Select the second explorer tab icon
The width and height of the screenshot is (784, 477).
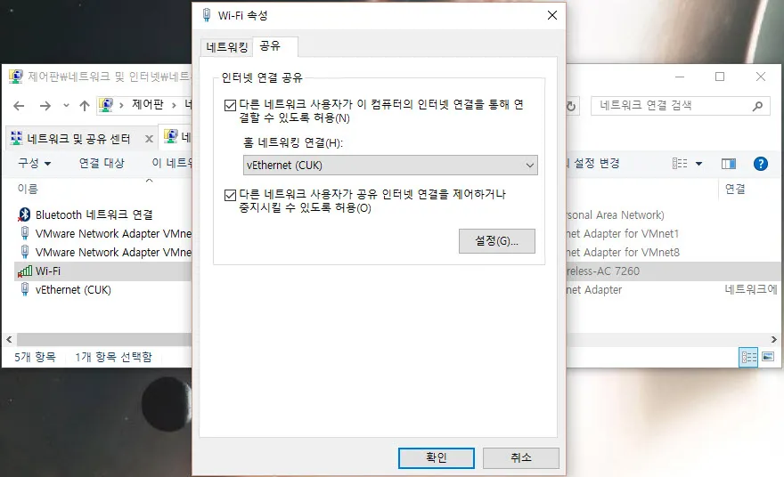coord(171,136)
